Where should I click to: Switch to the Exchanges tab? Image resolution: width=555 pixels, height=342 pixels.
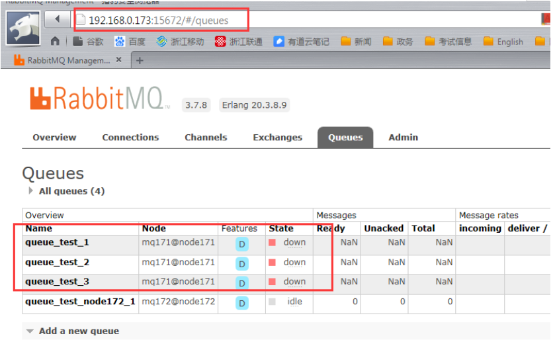click(x=278, y=138)
